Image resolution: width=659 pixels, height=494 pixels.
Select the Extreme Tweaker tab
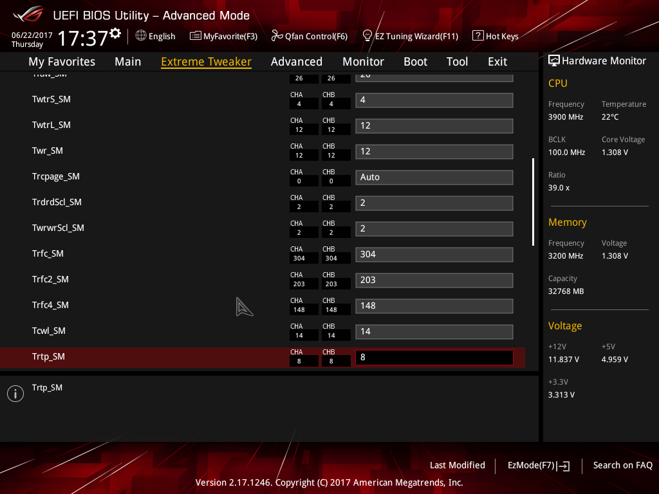click(x=207, y=62)
